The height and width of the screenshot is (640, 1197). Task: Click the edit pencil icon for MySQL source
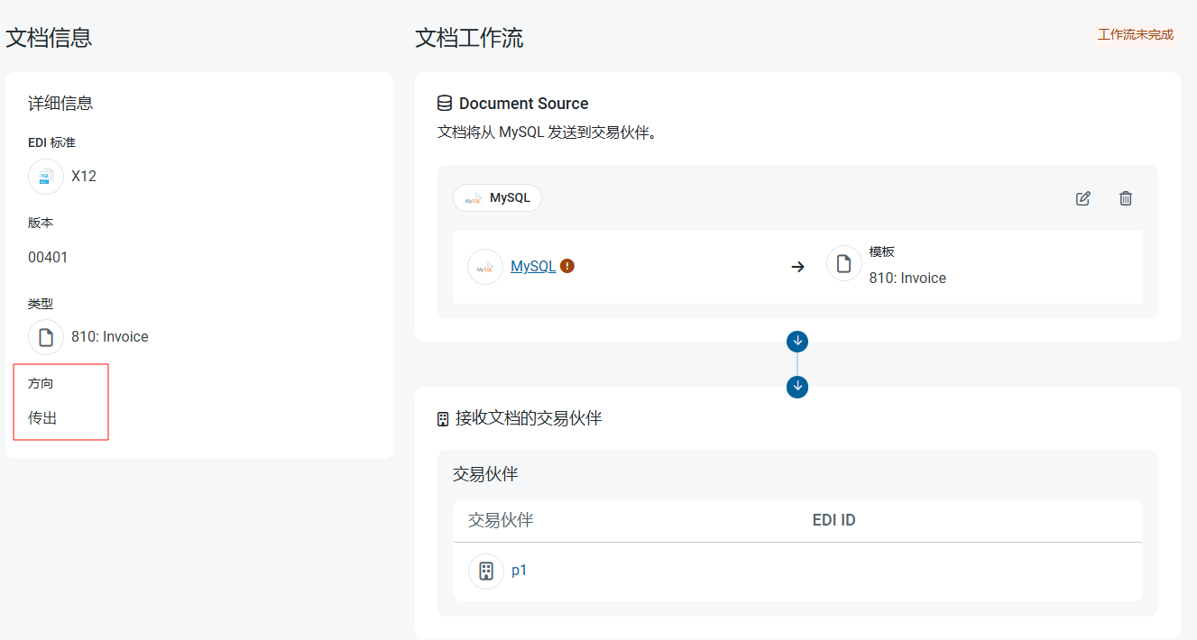1083,198
